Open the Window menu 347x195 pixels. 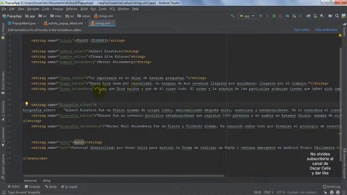pos(123,9)
